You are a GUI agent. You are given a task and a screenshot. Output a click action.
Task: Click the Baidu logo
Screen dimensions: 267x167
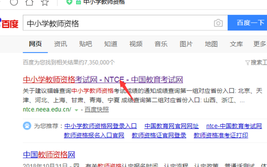[x=9, y=23]
